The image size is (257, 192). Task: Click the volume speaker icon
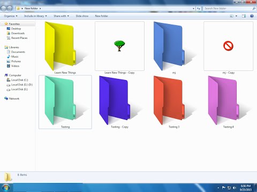click(x=235, y=188)
